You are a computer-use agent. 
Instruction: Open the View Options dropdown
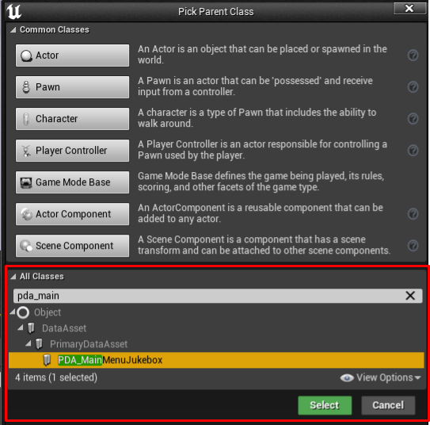point(380,377)
